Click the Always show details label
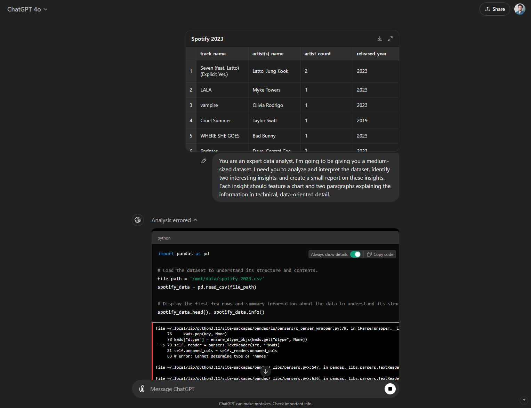This screenshot has height=408, width=531. pos(329,254)
